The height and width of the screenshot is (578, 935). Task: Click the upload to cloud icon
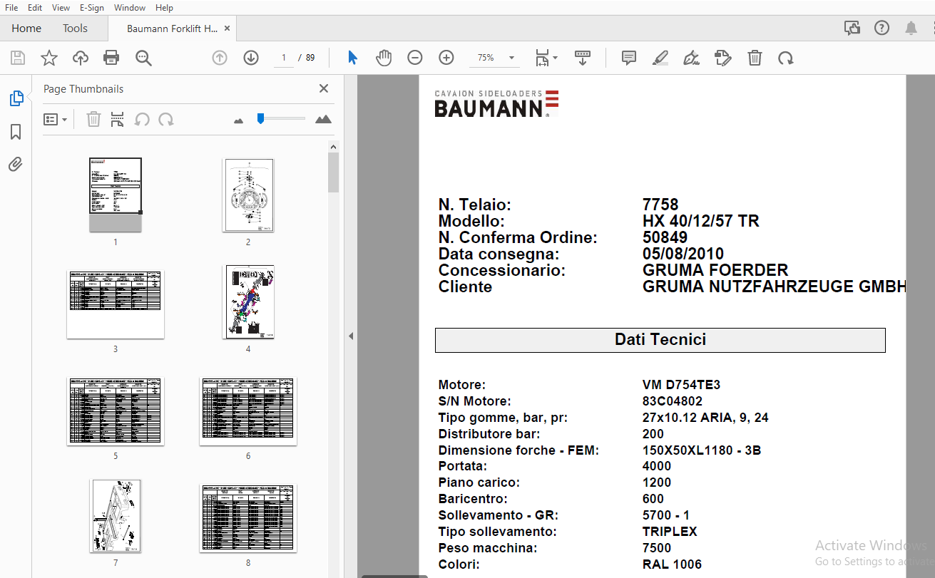(x=81, y=58)
